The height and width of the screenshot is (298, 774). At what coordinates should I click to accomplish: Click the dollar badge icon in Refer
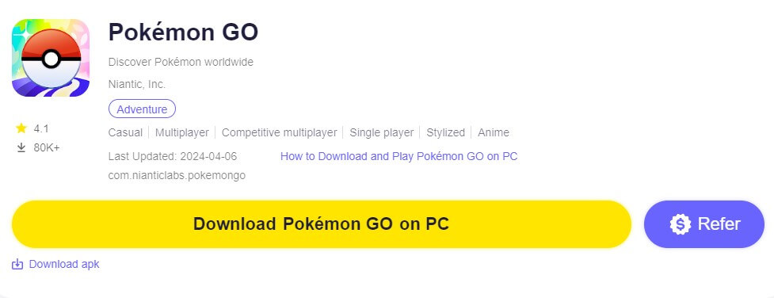pyautogui.click(x=681, y=224)
